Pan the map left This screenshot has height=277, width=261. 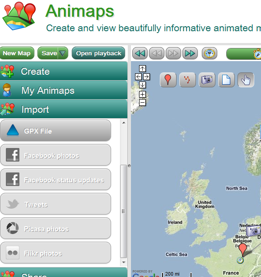pyautogui.click(x=138, y=77)
